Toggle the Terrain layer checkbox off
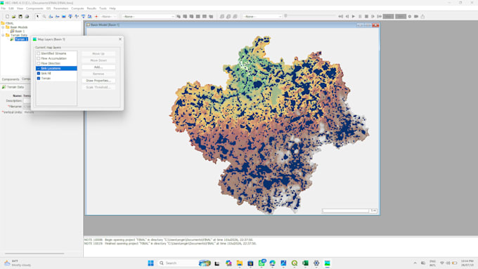Image resolution: width=478 pixels, height=269 pixels. tap(39, 78)
